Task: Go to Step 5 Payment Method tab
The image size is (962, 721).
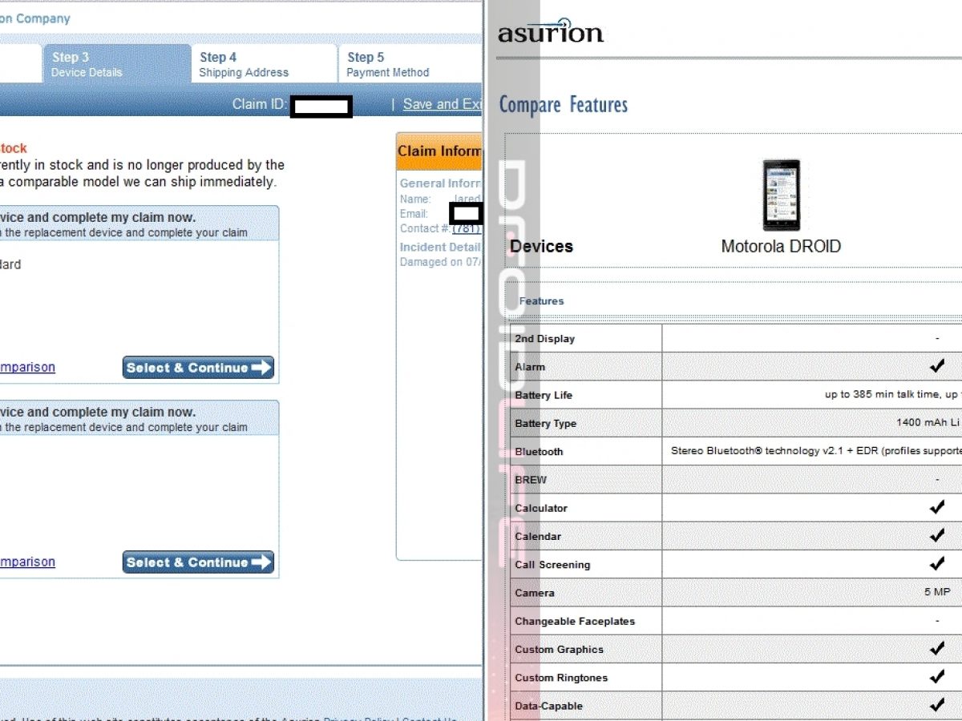Action: (x=409, y=64)
